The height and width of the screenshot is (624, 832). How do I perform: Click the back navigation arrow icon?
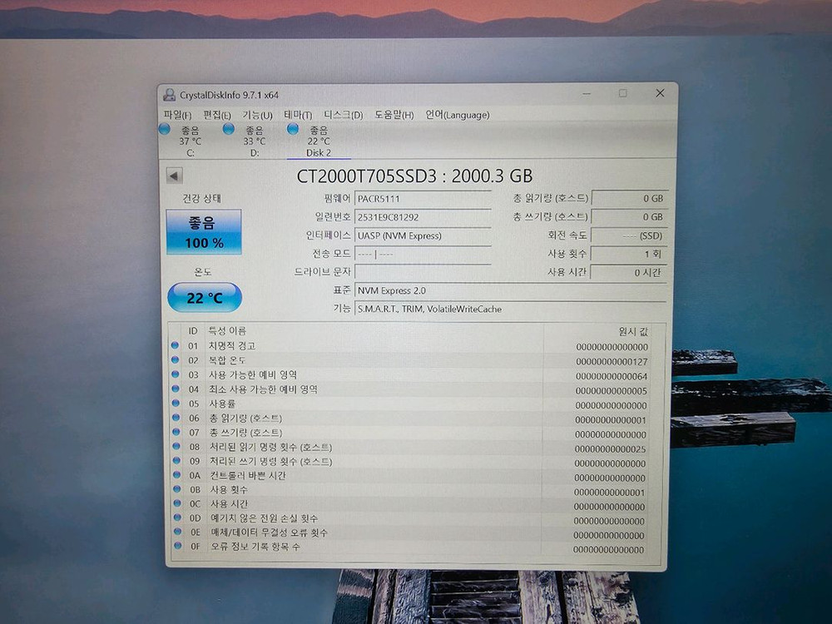pos(174,175)
